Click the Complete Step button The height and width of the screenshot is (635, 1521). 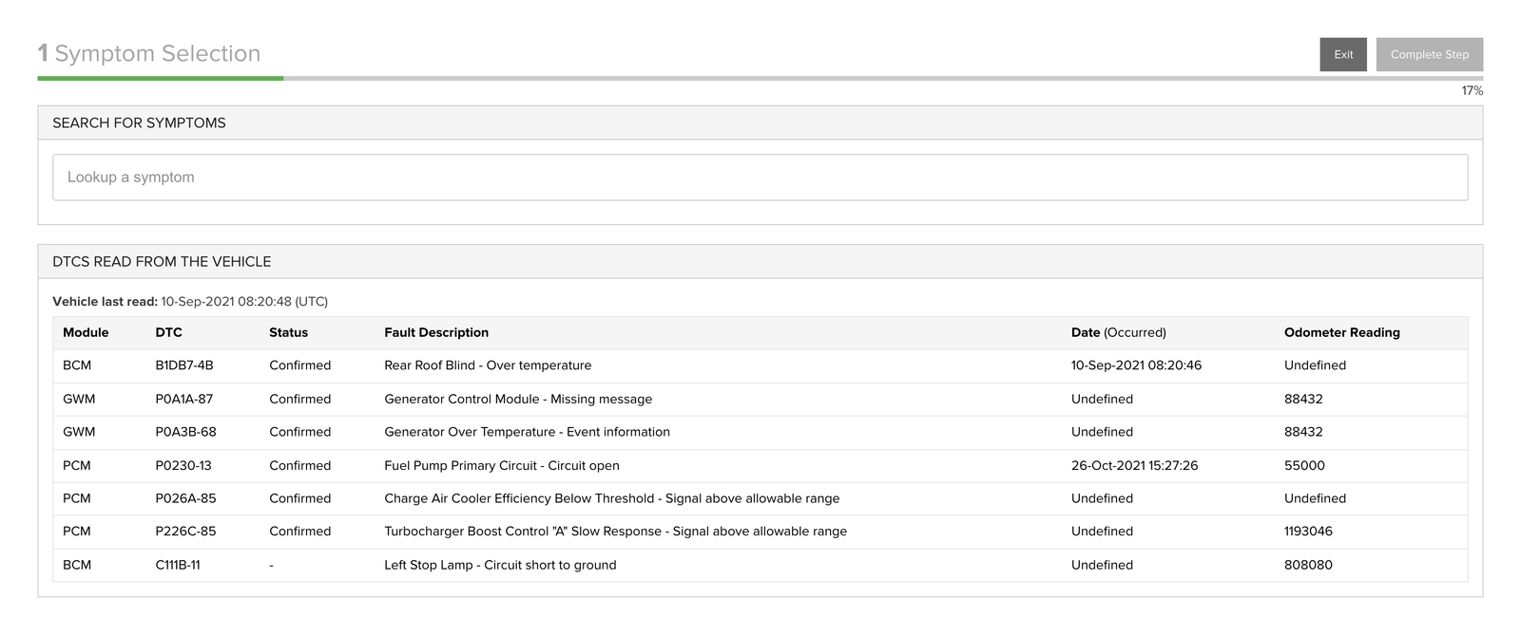coord(1430,54)
